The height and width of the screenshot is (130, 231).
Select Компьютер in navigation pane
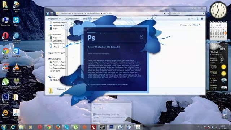tap(55, 59)
